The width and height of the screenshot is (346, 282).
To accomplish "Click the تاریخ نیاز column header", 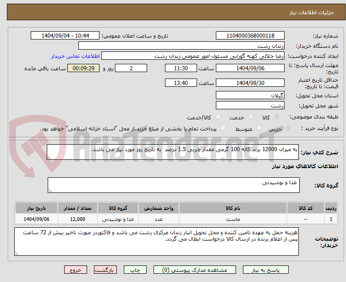I will (36, 208).
